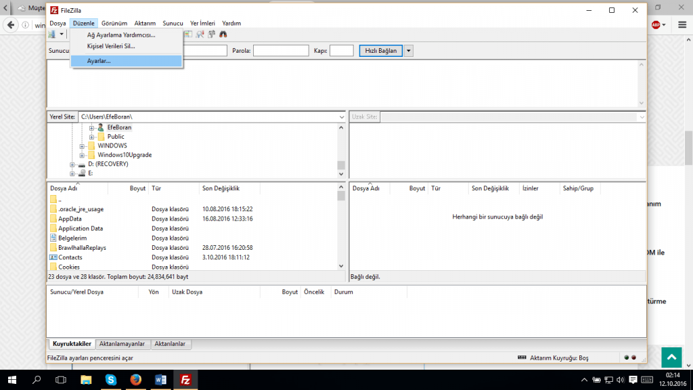Sort local files by Son Değişiklik column
The image size is (693, 390).
click(221, 188)
